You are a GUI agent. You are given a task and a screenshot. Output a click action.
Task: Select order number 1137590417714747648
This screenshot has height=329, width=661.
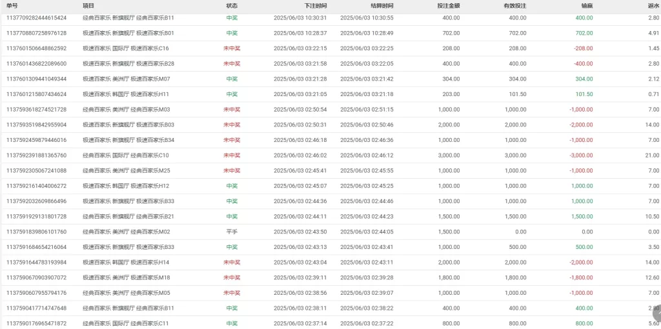pos(36,308)
